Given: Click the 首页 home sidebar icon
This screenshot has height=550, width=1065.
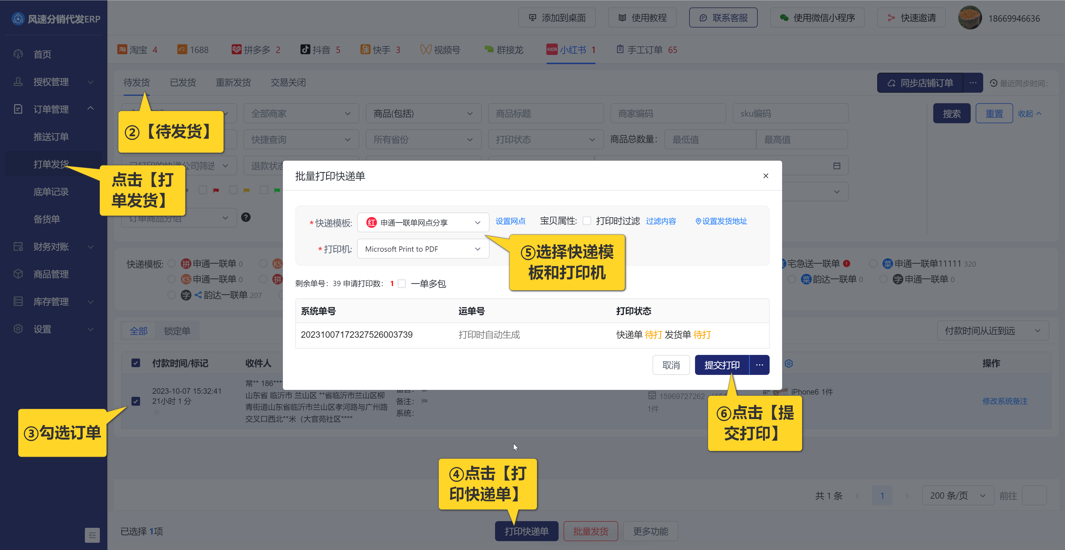Looking at the screenshot, I should click(18, 54).
